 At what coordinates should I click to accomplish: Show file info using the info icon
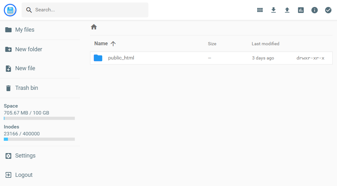click(314, 10)
